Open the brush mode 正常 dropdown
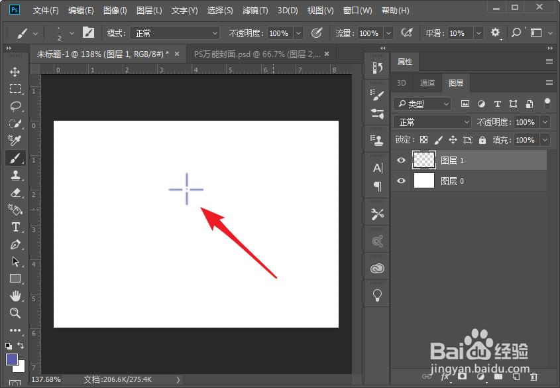 175,33
